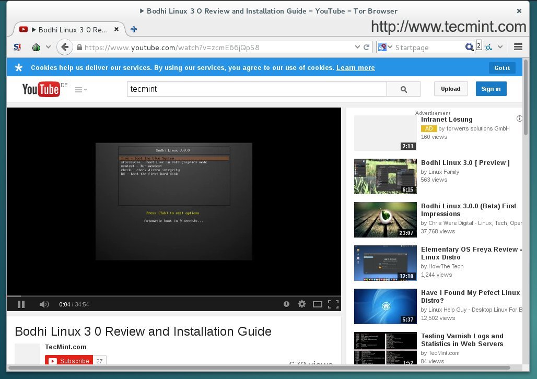
Task: Reload the page with the refresh icon
Action: [367, 48]
